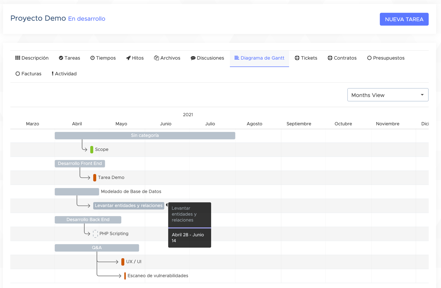Click the speech bubble icon beside Discusiones
441x288 pixels.
tap(193, 58)
